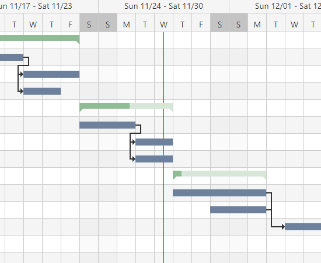Click the blue task bar running Saturday 11/23 to Monday 11/25

107,125
